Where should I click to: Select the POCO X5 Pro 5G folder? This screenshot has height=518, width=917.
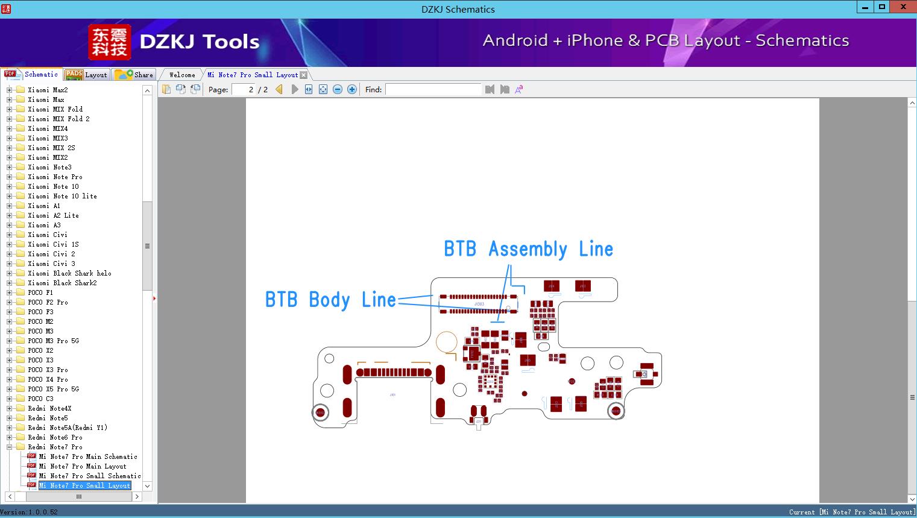coord(53,389)
